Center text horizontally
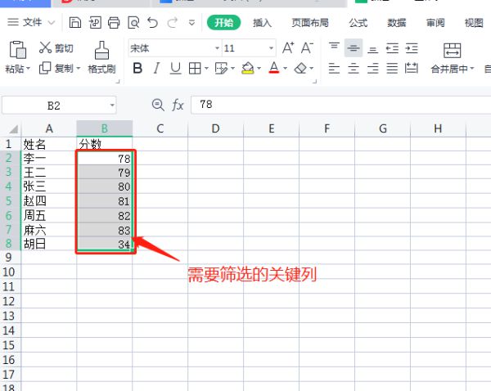This screenshot has width=491, height=391. [x=354, y=68]
